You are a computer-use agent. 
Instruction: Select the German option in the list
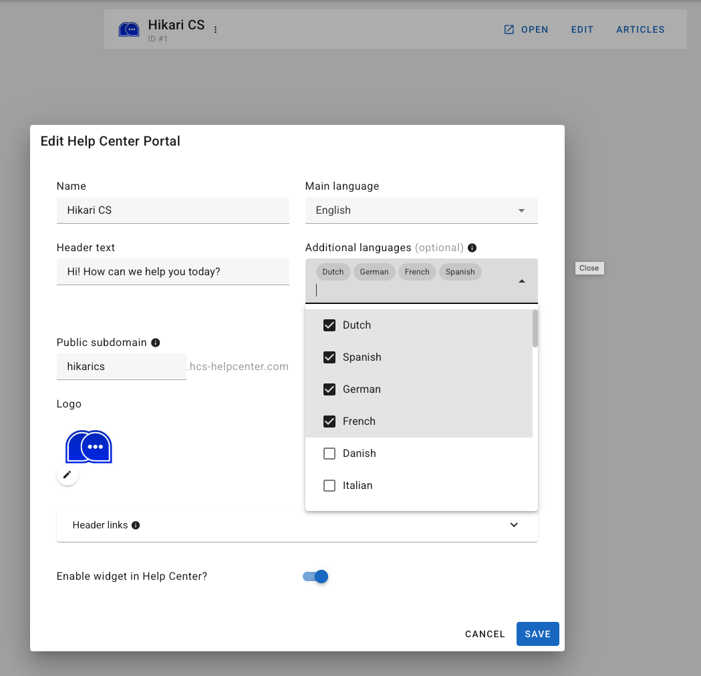[x=362, y=389]
